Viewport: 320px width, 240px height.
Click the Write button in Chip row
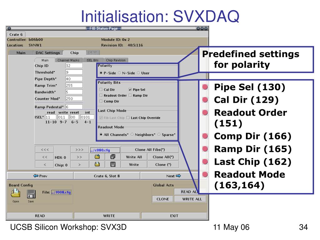[x=134, y=164]
